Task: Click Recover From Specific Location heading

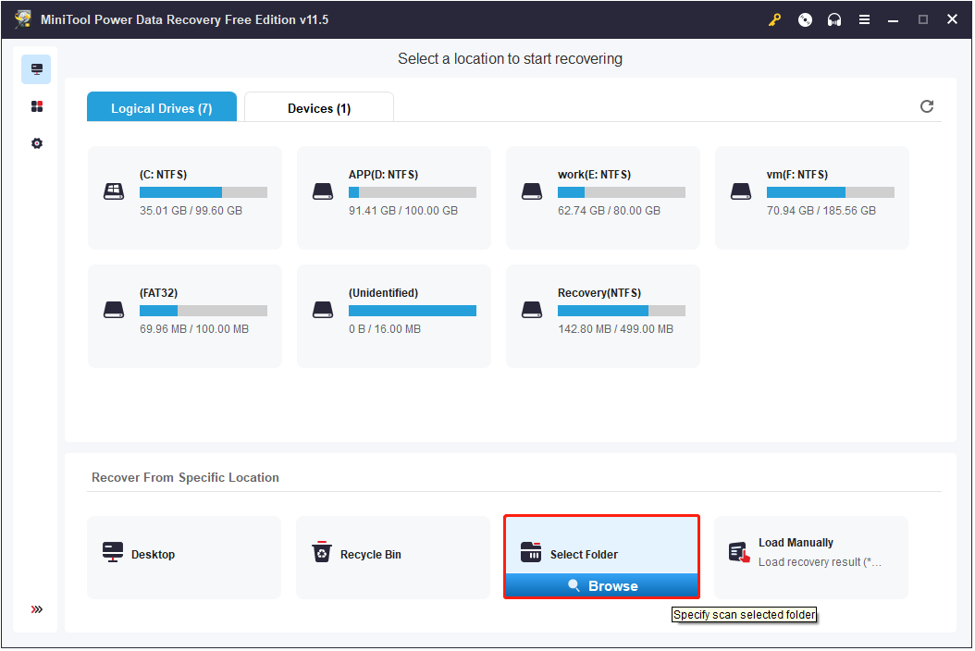Action: pyautogui.click(x=185, y=477)
